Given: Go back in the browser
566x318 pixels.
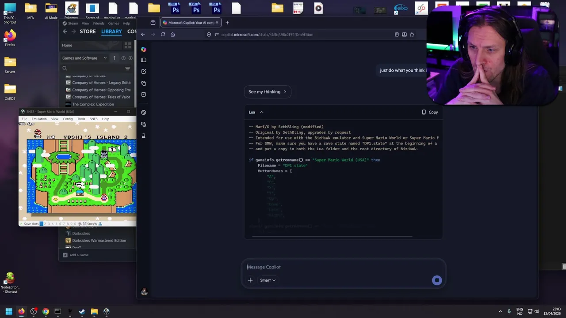Looking at the screenshot, I should pos(143,34).
